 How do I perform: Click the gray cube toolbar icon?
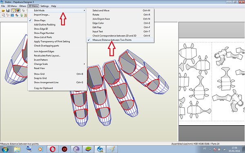(23, 11)
